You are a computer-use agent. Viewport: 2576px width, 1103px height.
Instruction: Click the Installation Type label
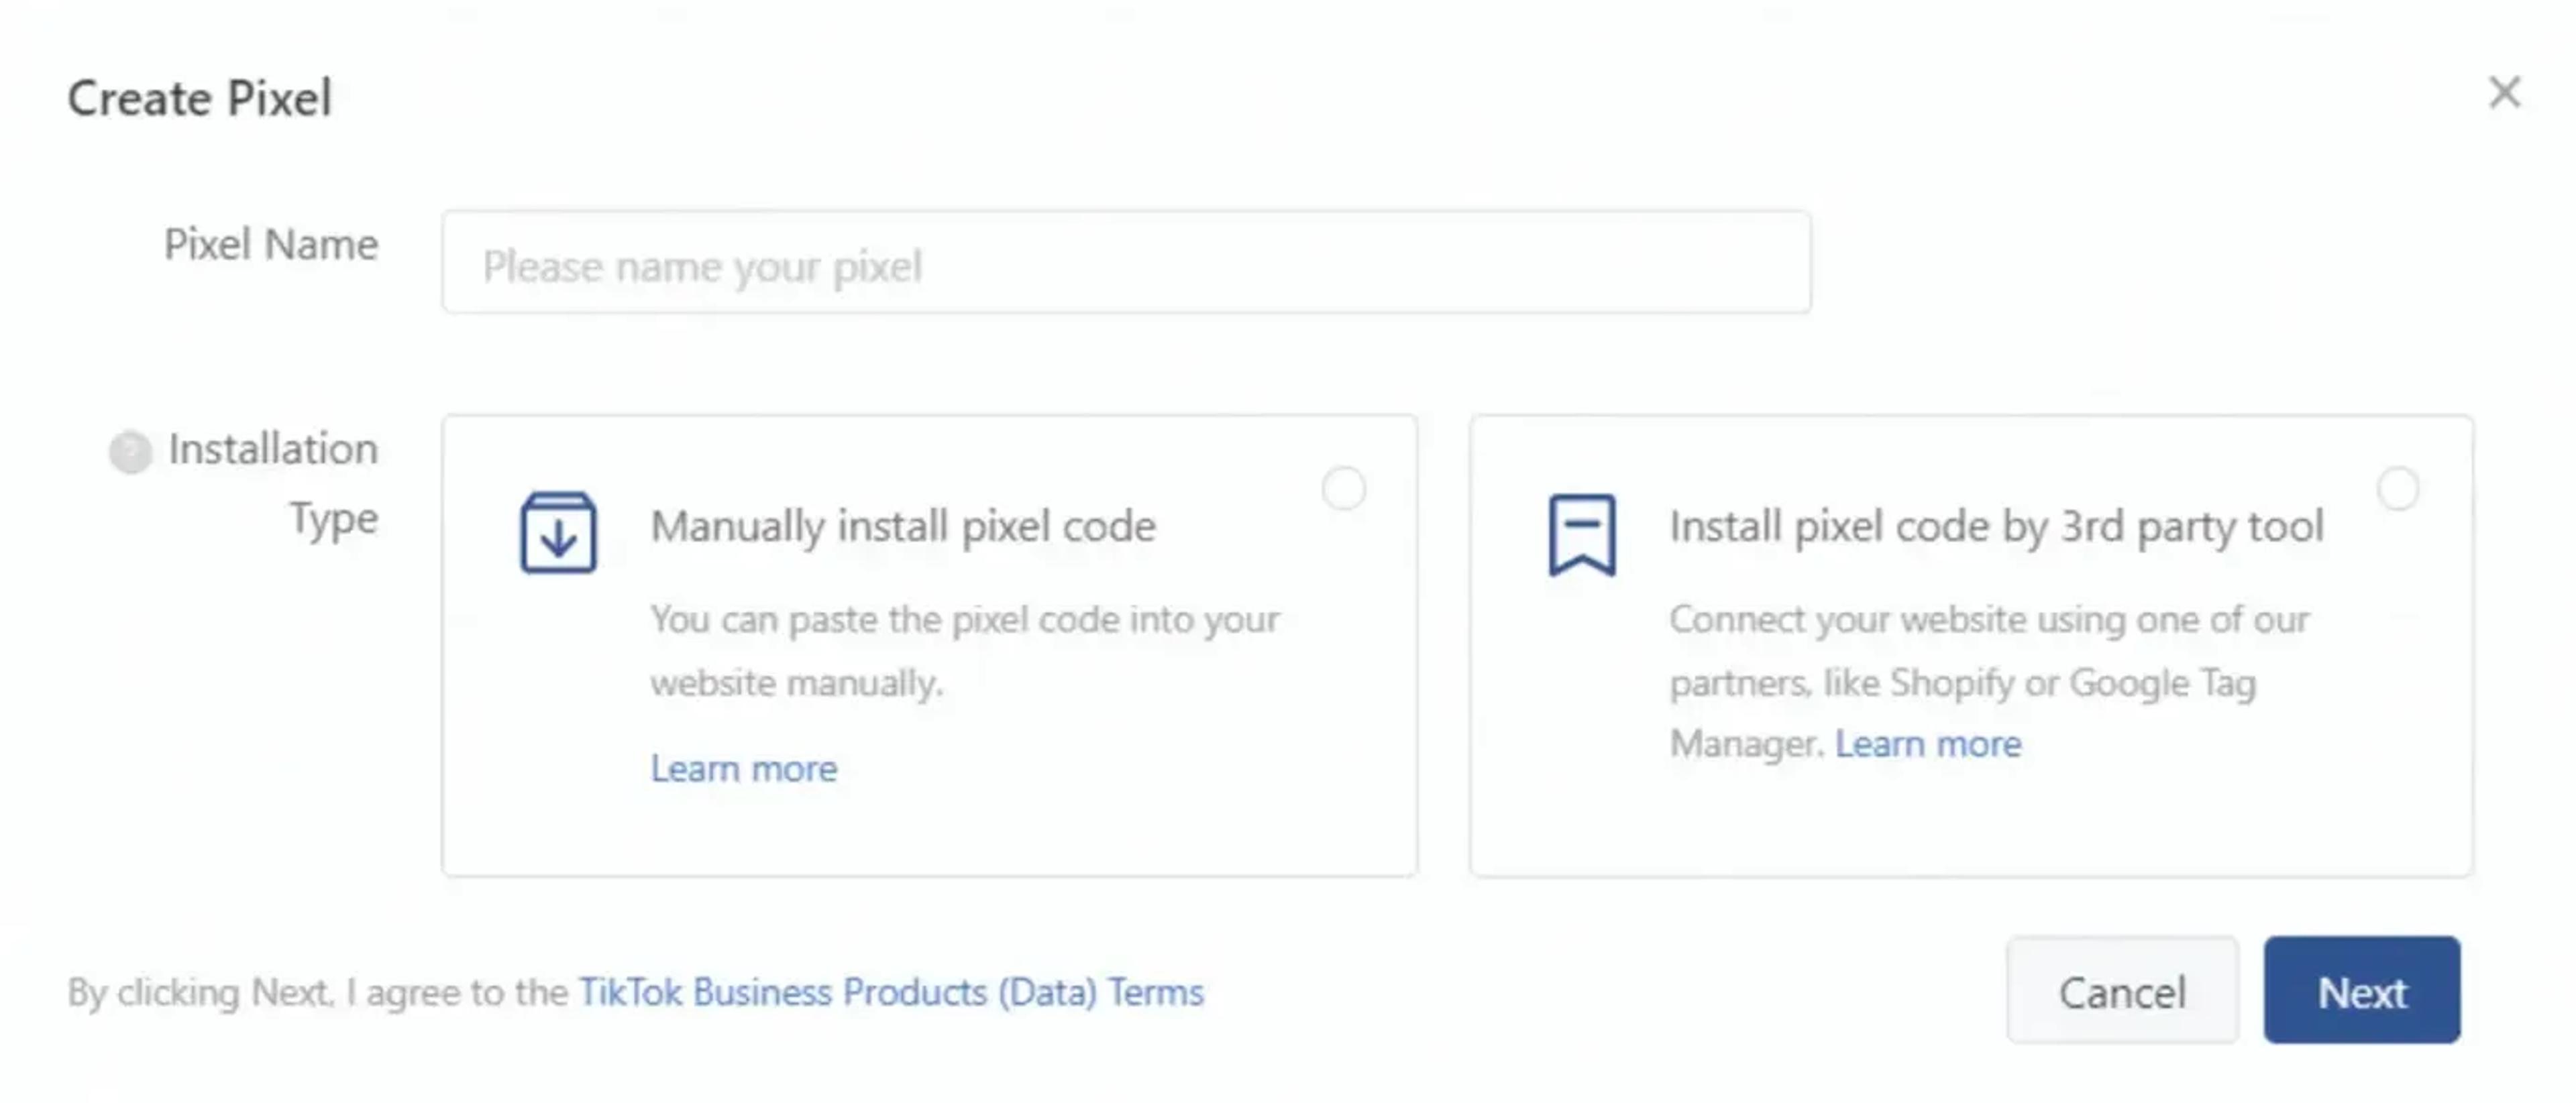pyautogui.click(x=273, y=485)
